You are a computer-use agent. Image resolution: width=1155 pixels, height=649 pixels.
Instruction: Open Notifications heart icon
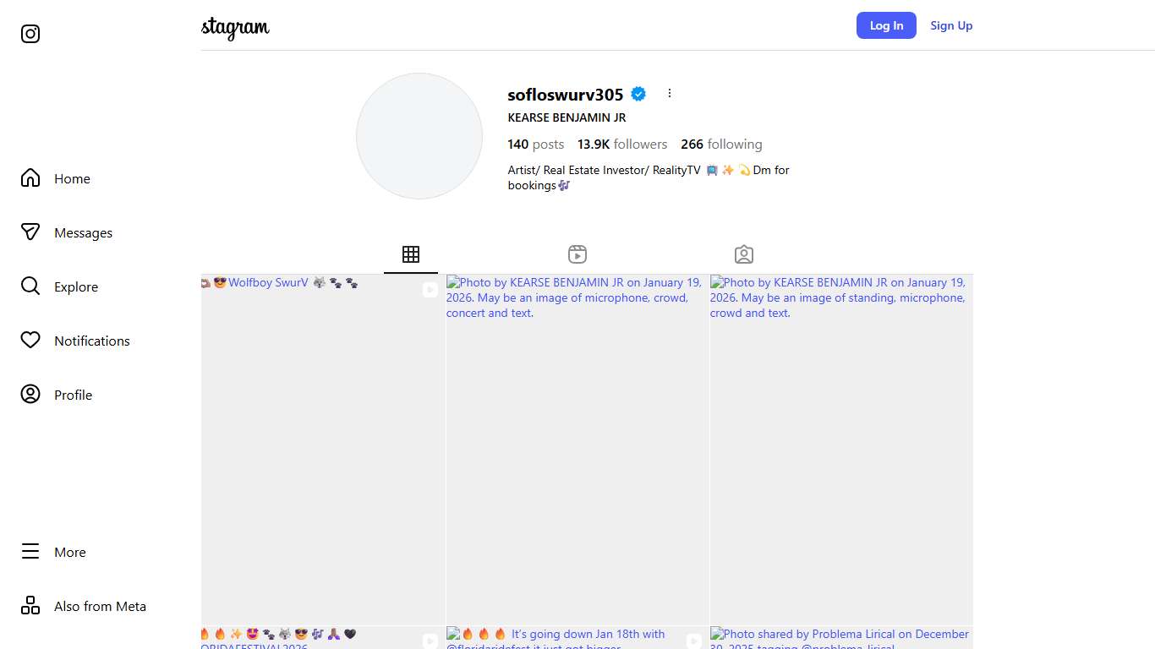point(30,341)
